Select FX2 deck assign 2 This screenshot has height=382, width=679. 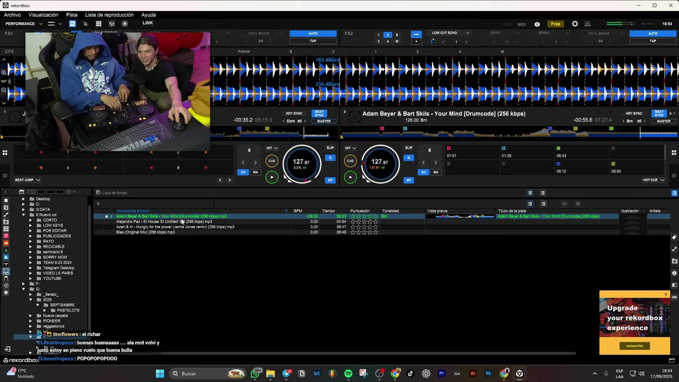pos(387,34)
